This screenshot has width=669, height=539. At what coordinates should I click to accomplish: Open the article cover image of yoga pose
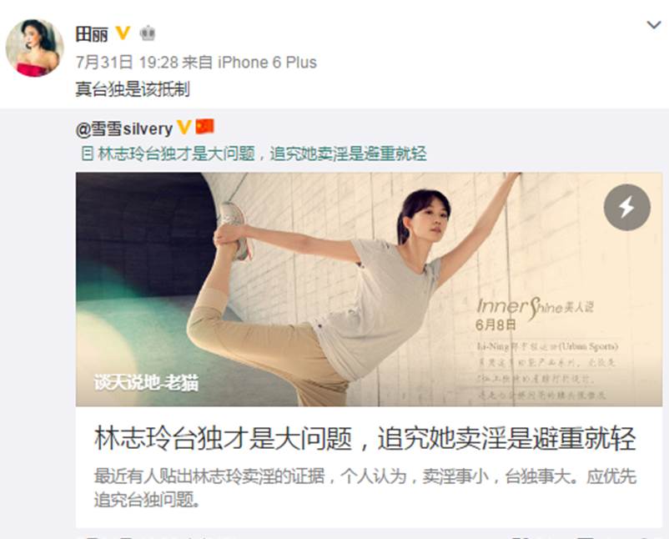[369, 290]
